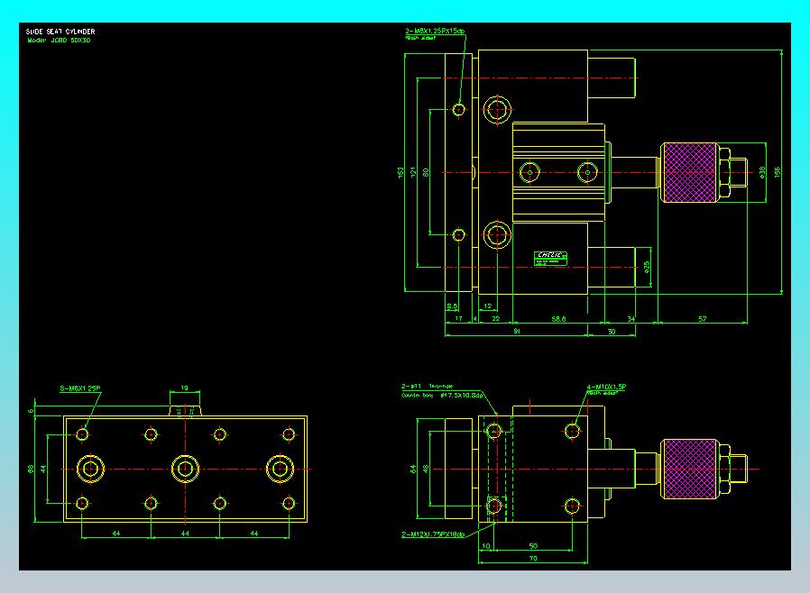Select the 91 overall length dimension
The image size is (810, 593).
[517, 332]
